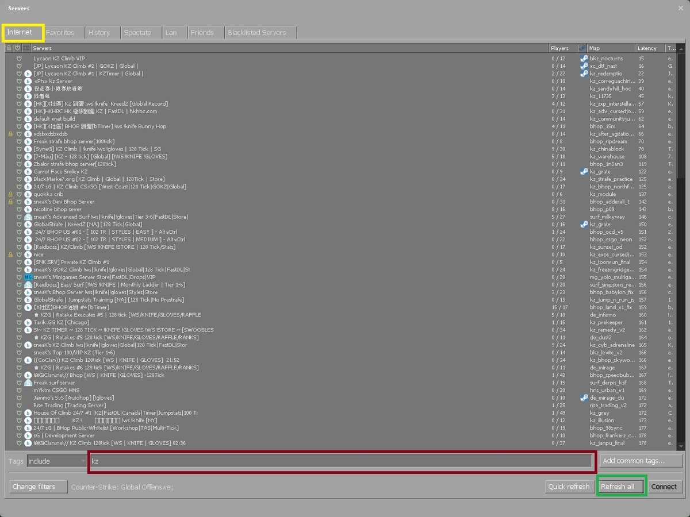
Task: Open the Lan tab
Action: pyautogui.click(x=174, y=33)
